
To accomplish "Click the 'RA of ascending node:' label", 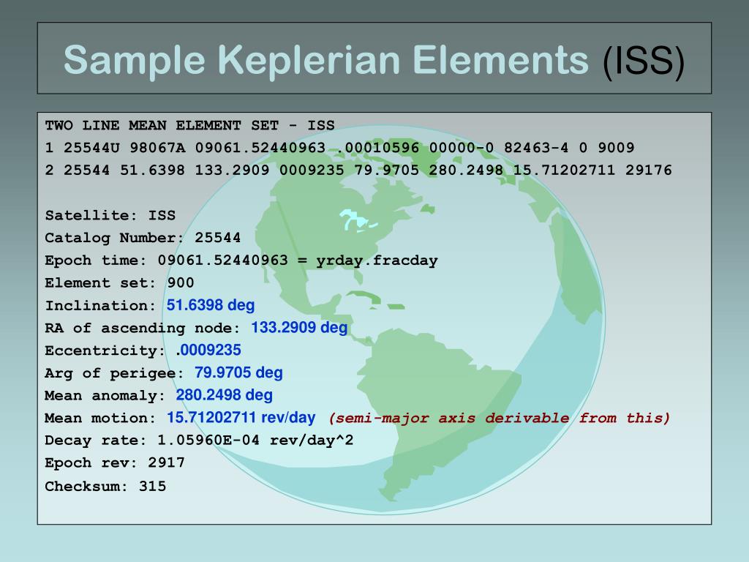I will [143, 328].
